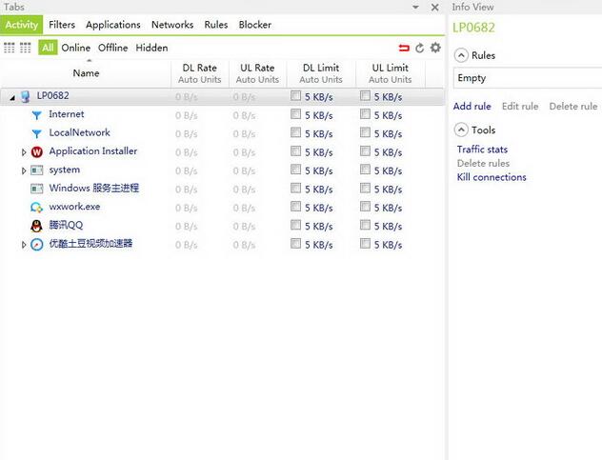Image resolution: width=602 pixels, height=460 pixels.
Task: Enable DL Limit checkbox for Internet
Action: click(x=296, y=114)
